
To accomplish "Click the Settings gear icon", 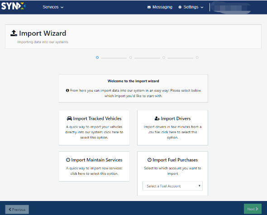I will [x=180, y=7].
